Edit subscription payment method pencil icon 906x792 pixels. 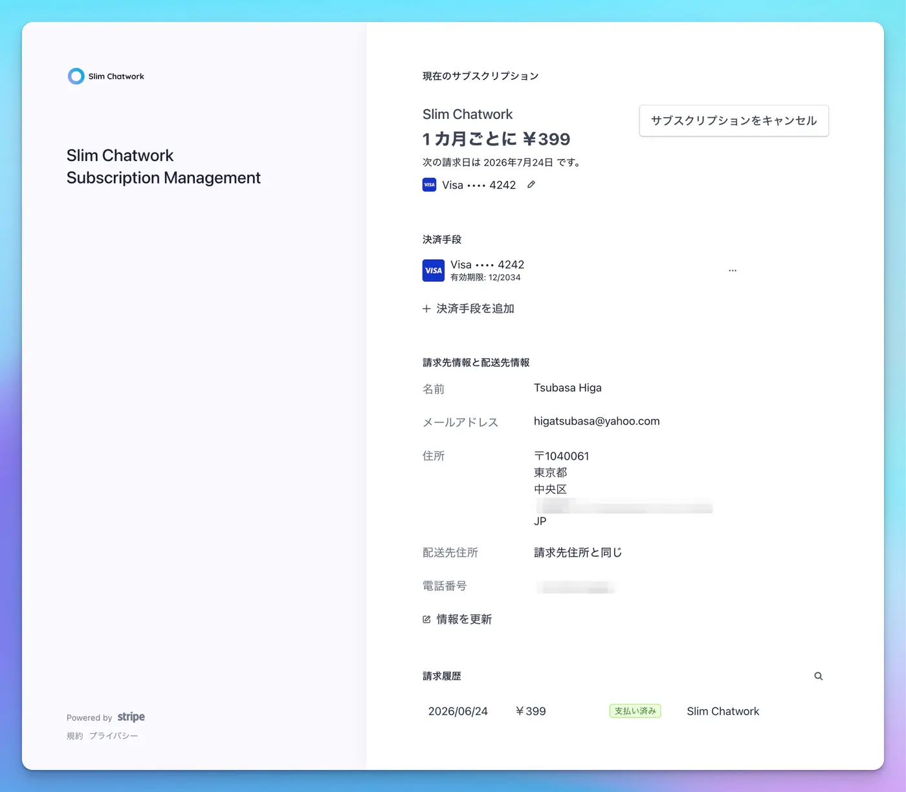(531, 185)
